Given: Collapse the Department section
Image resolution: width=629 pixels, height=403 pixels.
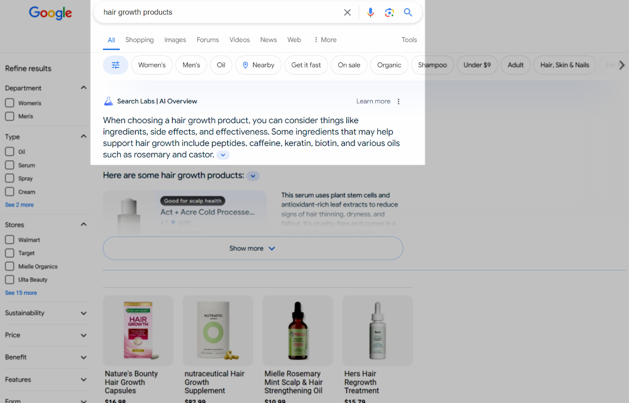Looking at the screenshot, I should pyautogui.click(x=84, y=88).
